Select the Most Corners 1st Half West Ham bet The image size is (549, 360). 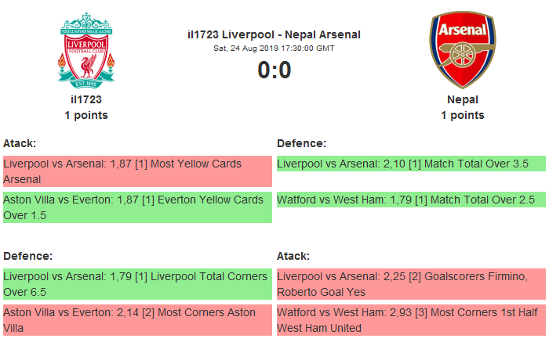point(412,320)
